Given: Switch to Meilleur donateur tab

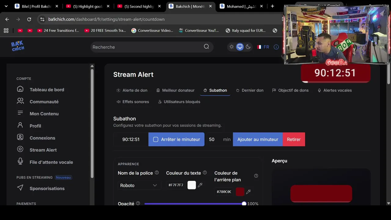Looking at the screenshot, I should tap(175, 90).
